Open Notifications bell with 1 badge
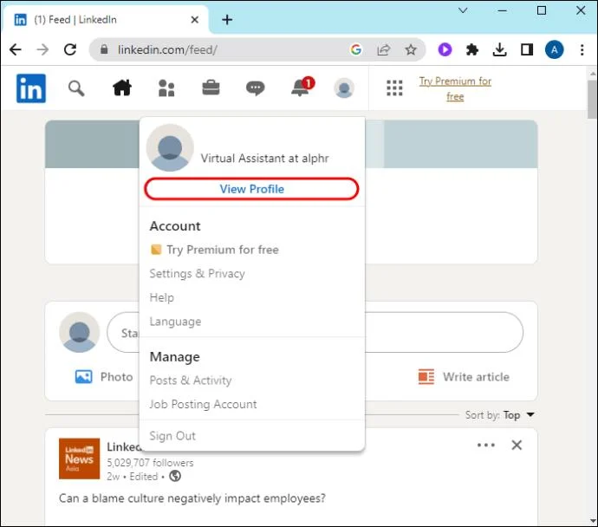Viewport: 598px width, 527px height. pyautogui.click(x=302, y=88)
